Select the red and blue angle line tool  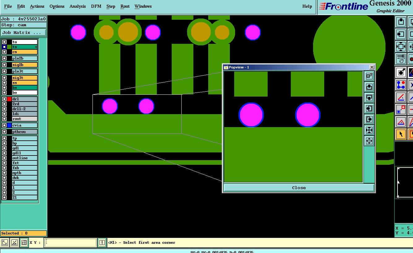pyautogui.click(x=401, y=97)
